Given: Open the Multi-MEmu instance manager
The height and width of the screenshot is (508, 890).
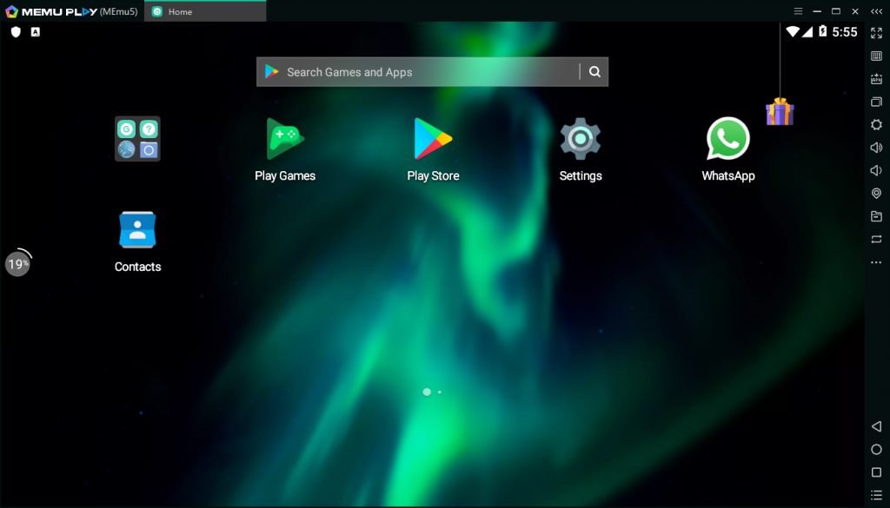Looking at the screenshot, I should [876, 102].
